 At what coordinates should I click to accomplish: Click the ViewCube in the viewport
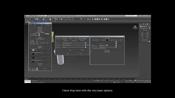click(135, 27)
